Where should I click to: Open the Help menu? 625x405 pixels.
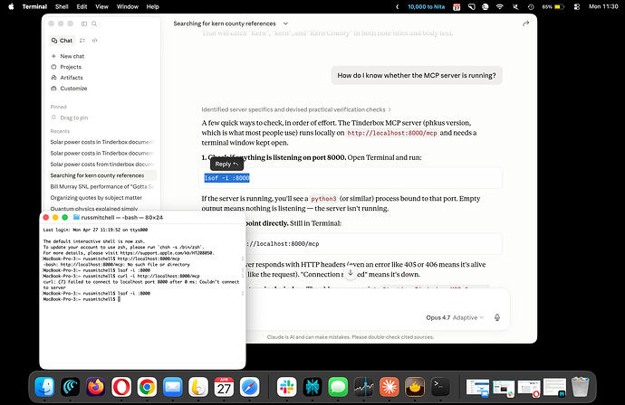(153, 6)
